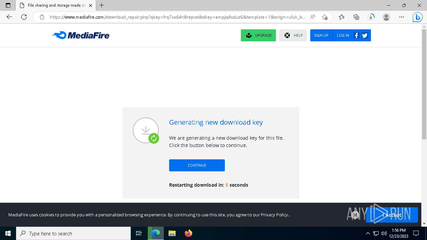Open the Privacy Policy link
Screen dimensions: 427x240
(275, 215)
